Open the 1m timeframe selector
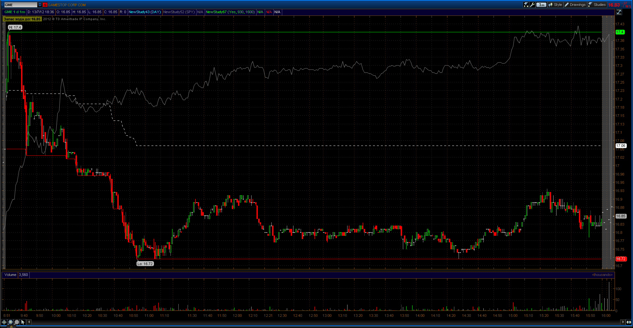The height and width of the screenshot is (328, 633). click(x=541, y=5)
